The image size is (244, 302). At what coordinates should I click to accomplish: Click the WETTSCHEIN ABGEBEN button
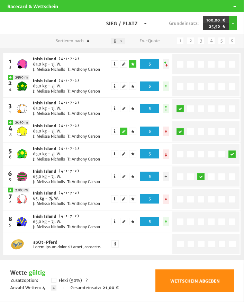[195, 281]
